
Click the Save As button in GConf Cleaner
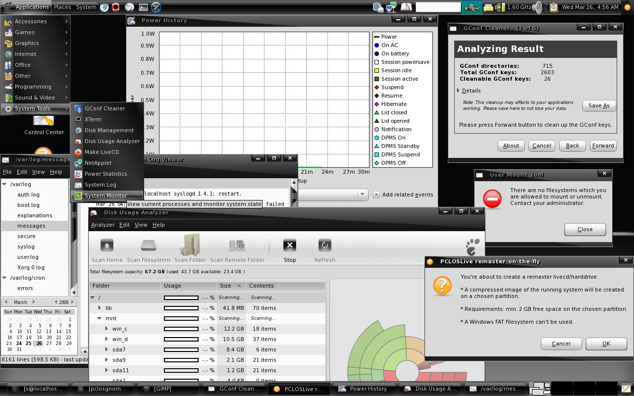point(599,105)
